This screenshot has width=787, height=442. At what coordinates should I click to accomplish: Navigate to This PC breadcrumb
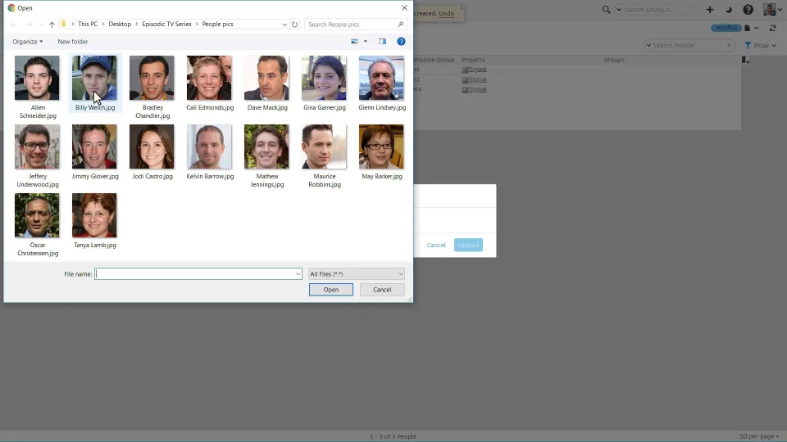coord(88,24)
